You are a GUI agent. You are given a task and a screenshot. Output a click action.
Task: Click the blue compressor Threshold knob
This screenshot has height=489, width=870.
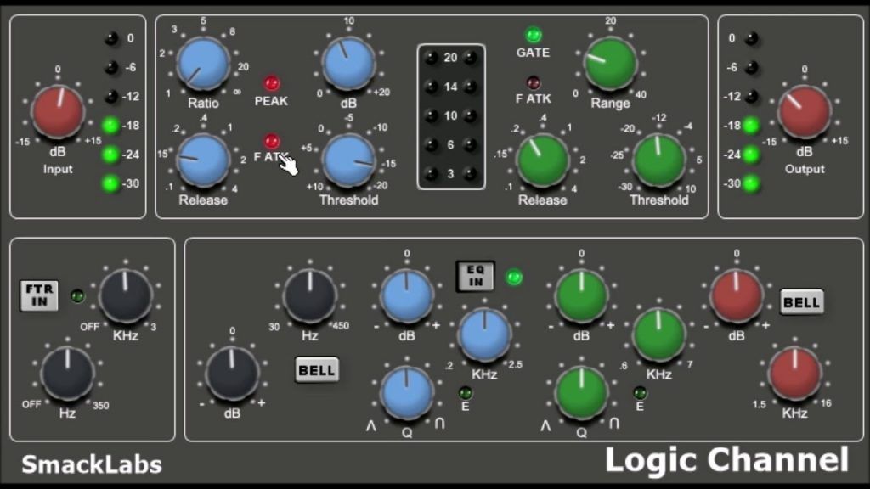[x=349, y=160]
